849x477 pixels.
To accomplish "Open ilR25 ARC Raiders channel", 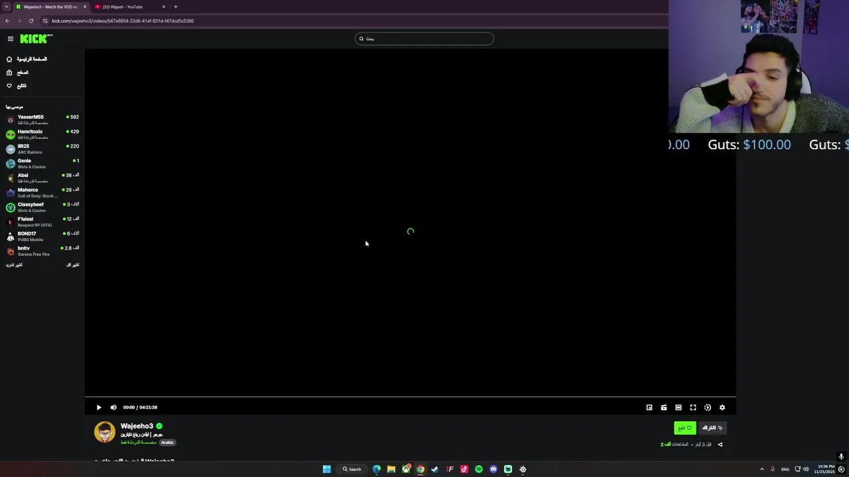I will coord(42,148).
